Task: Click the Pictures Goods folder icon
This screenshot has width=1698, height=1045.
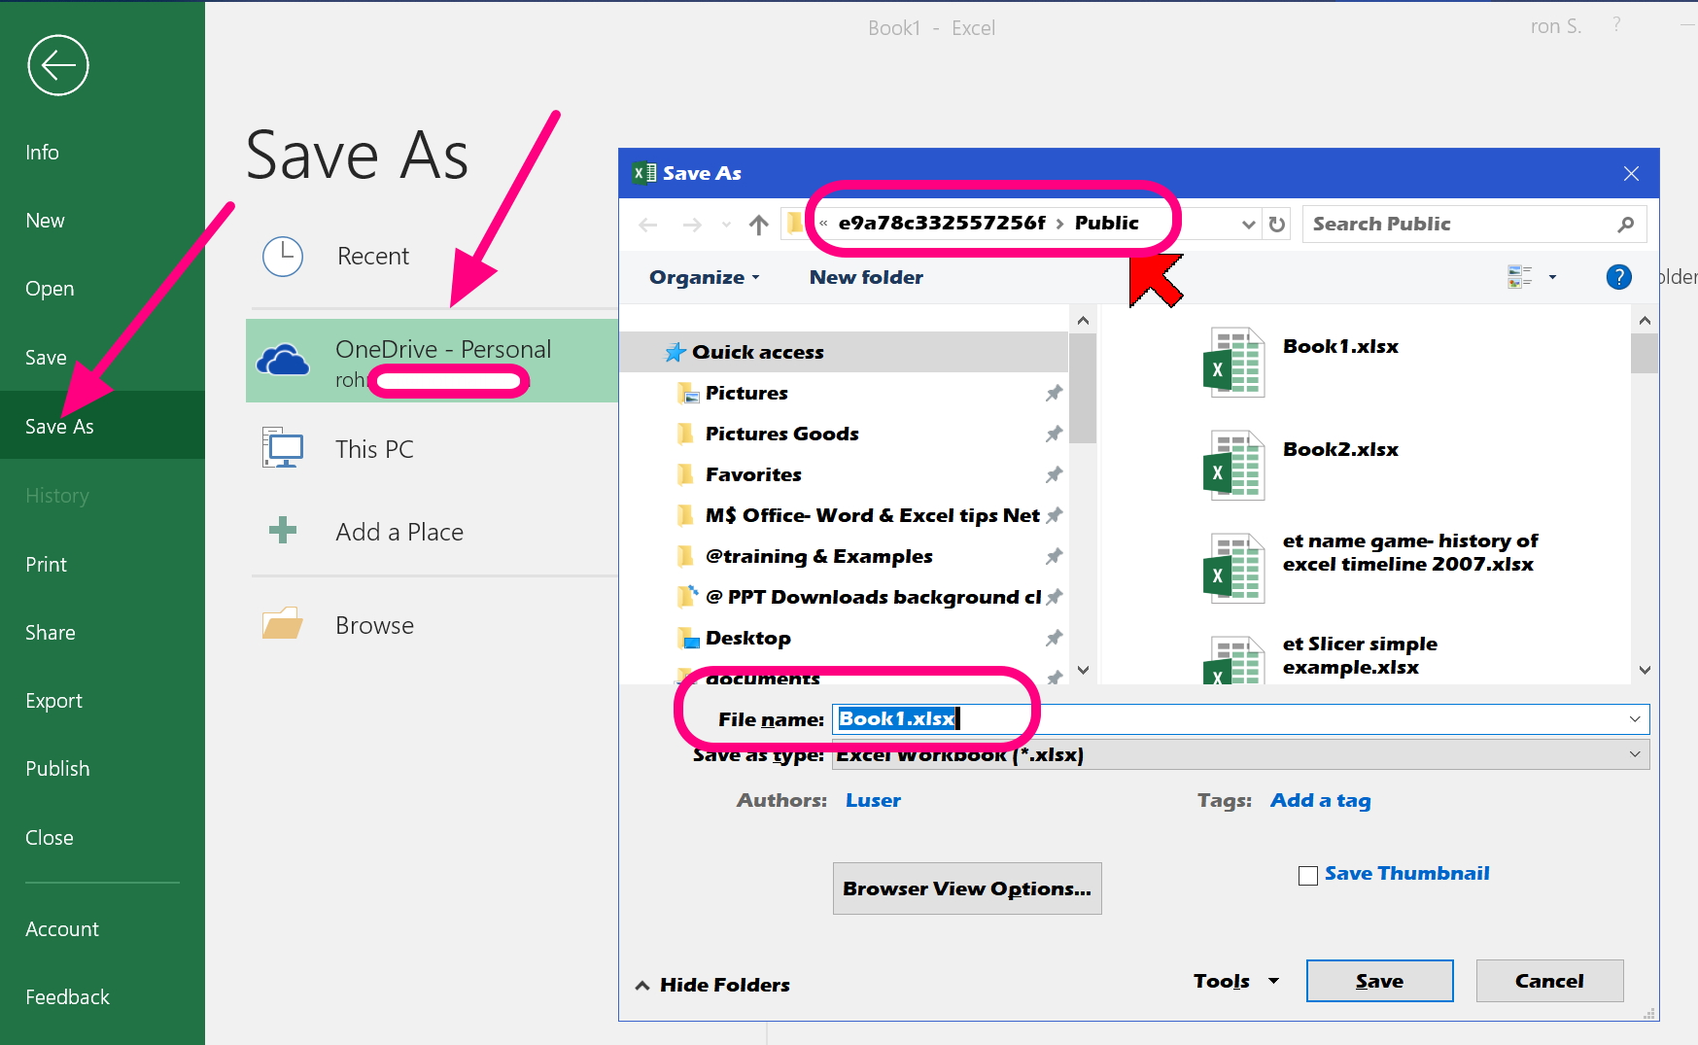Action: (x=686, y=434)
